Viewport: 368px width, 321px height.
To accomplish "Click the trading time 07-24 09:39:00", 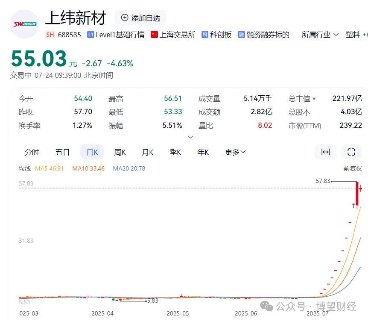I will click(58, 75).
